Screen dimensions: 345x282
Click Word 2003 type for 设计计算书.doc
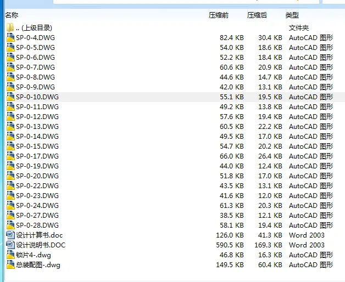coord(307,235)
